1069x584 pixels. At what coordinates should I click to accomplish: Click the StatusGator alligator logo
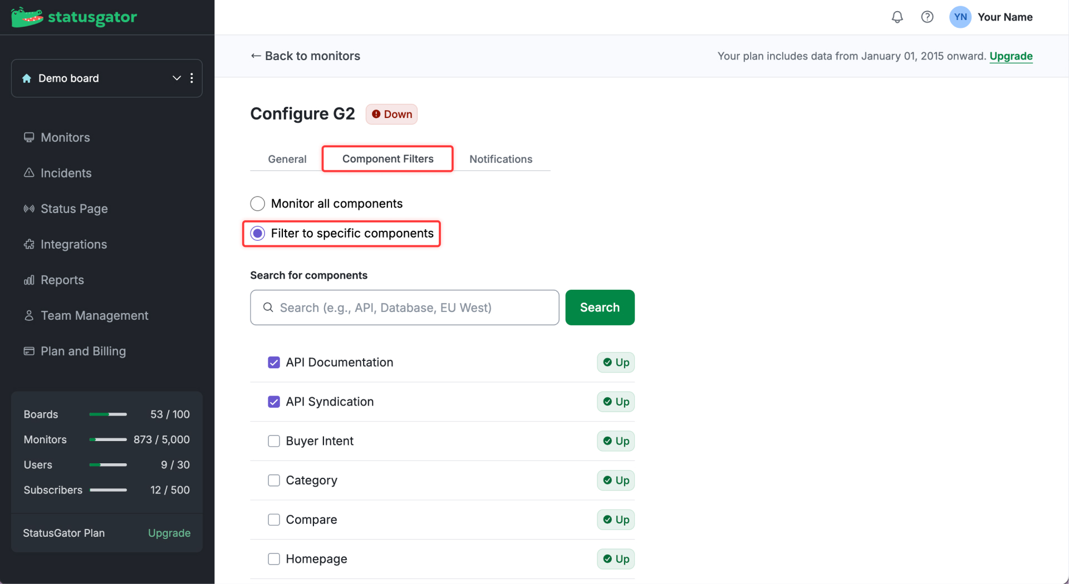pos(27,17)
